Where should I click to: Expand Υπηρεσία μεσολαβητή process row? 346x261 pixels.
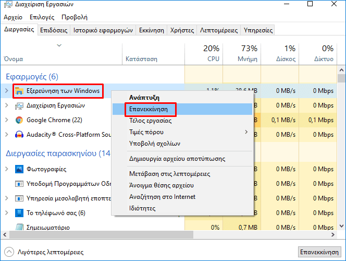pos(7,198)
